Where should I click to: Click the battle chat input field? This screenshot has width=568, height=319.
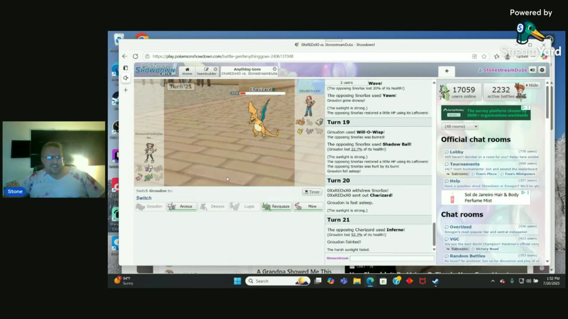392,258
